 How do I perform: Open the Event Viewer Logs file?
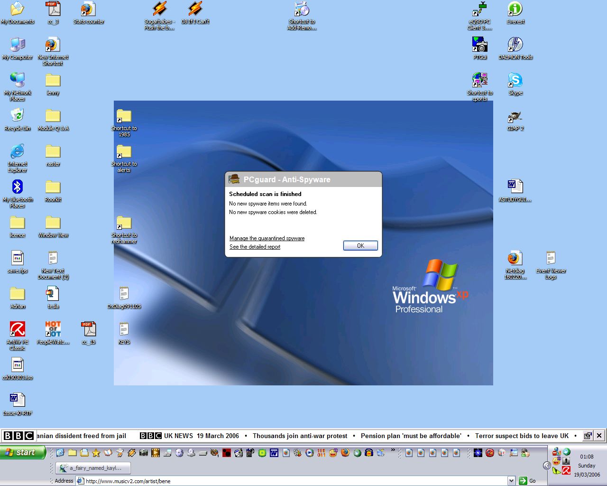(x=551, y=265)
